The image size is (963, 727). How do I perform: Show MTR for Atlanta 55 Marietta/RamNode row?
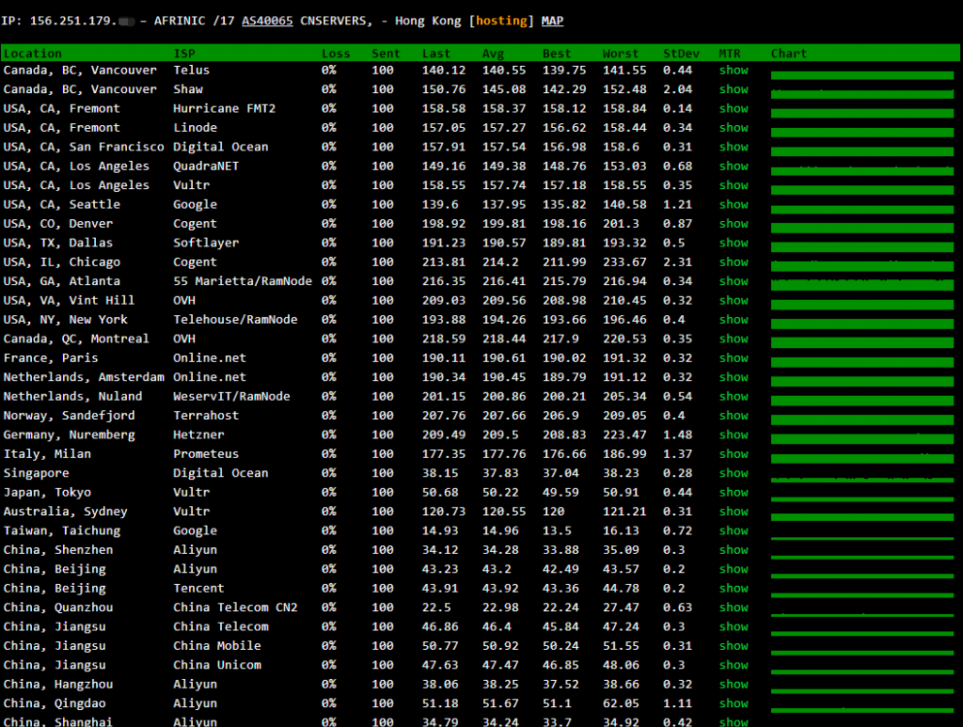734,281
